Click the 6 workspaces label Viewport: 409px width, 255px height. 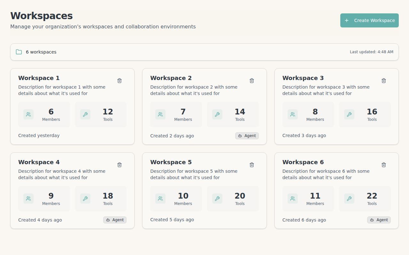(41, 52)
